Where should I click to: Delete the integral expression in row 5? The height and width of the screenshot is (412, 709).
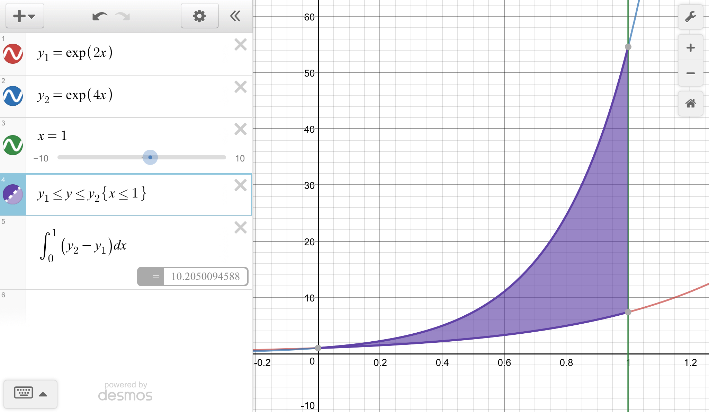pyautogui.click(x=240, y=228)
